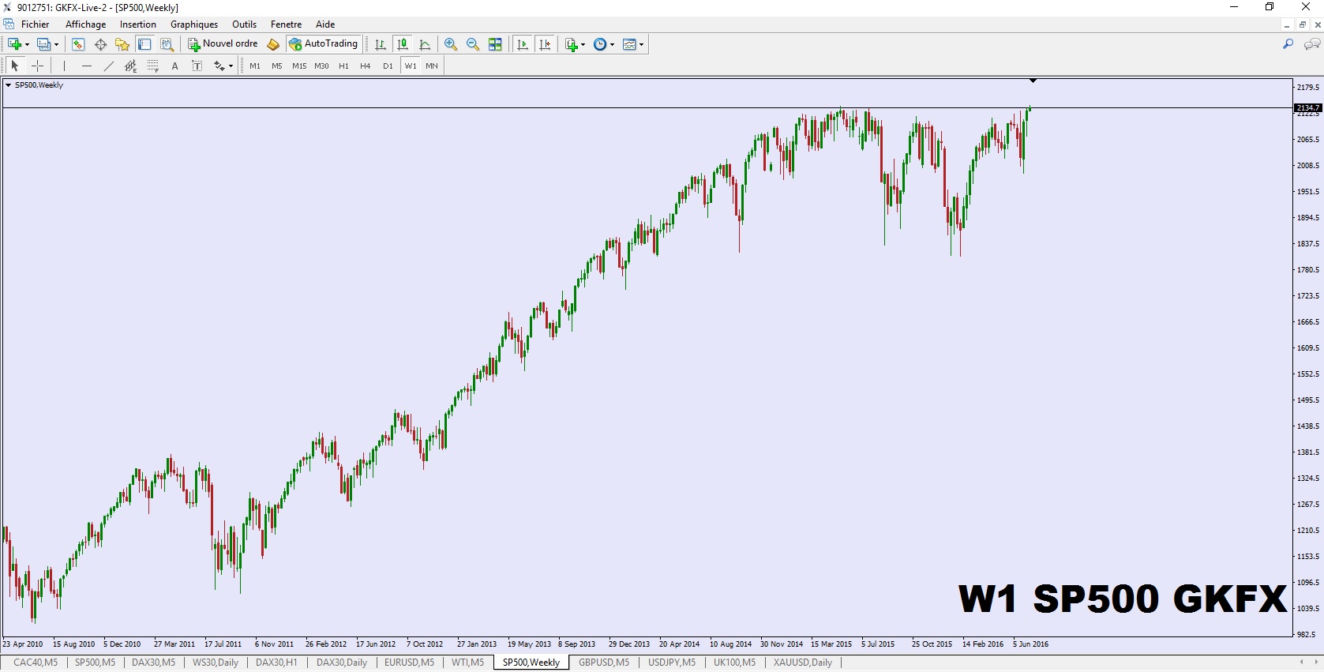Viewport: 1324px width, 672px height.
Task: Select the equidistant channel tool
Action: coord(131,66)
